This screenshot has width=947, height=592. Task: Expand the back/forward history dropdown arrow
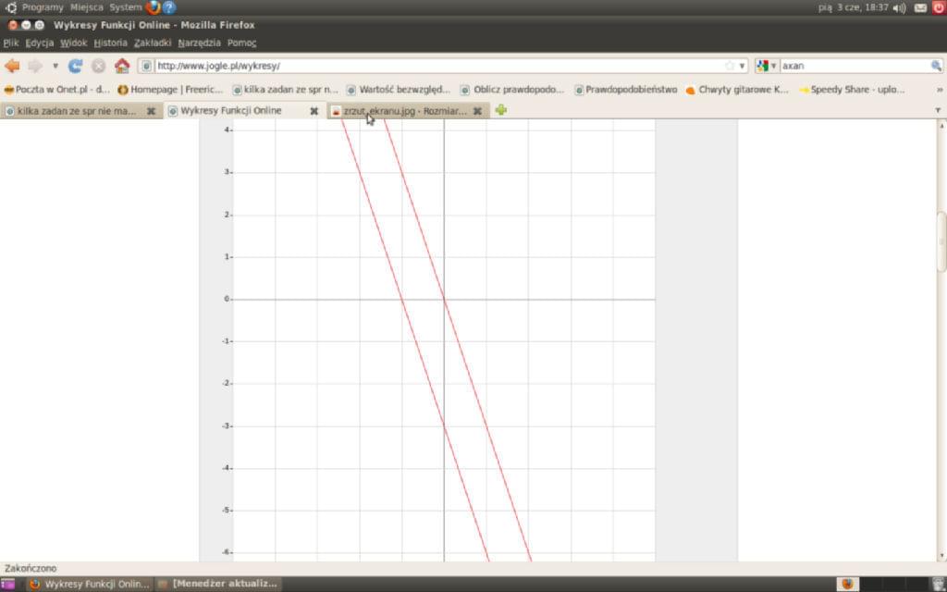pos(55,66)
